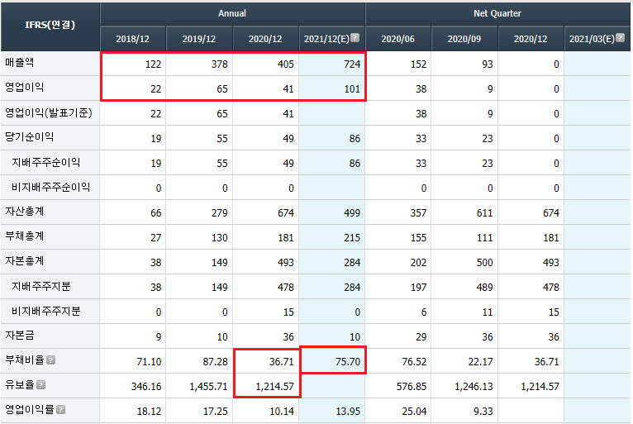Select the 346.16 reserve ratio cell
The height and width of the screenshot is (424, 633).
(x=133, y=386)
